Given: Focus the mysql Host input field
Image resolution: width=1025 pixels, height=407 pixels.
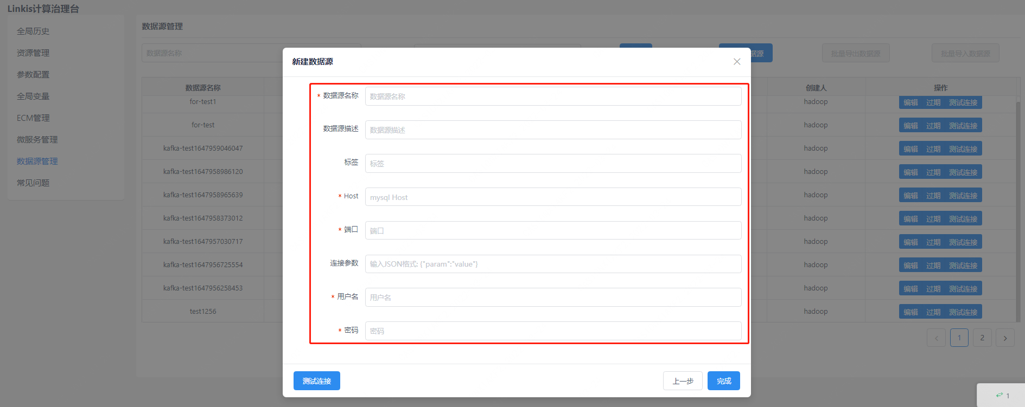Looking at the screenshot, I should 552,197.
